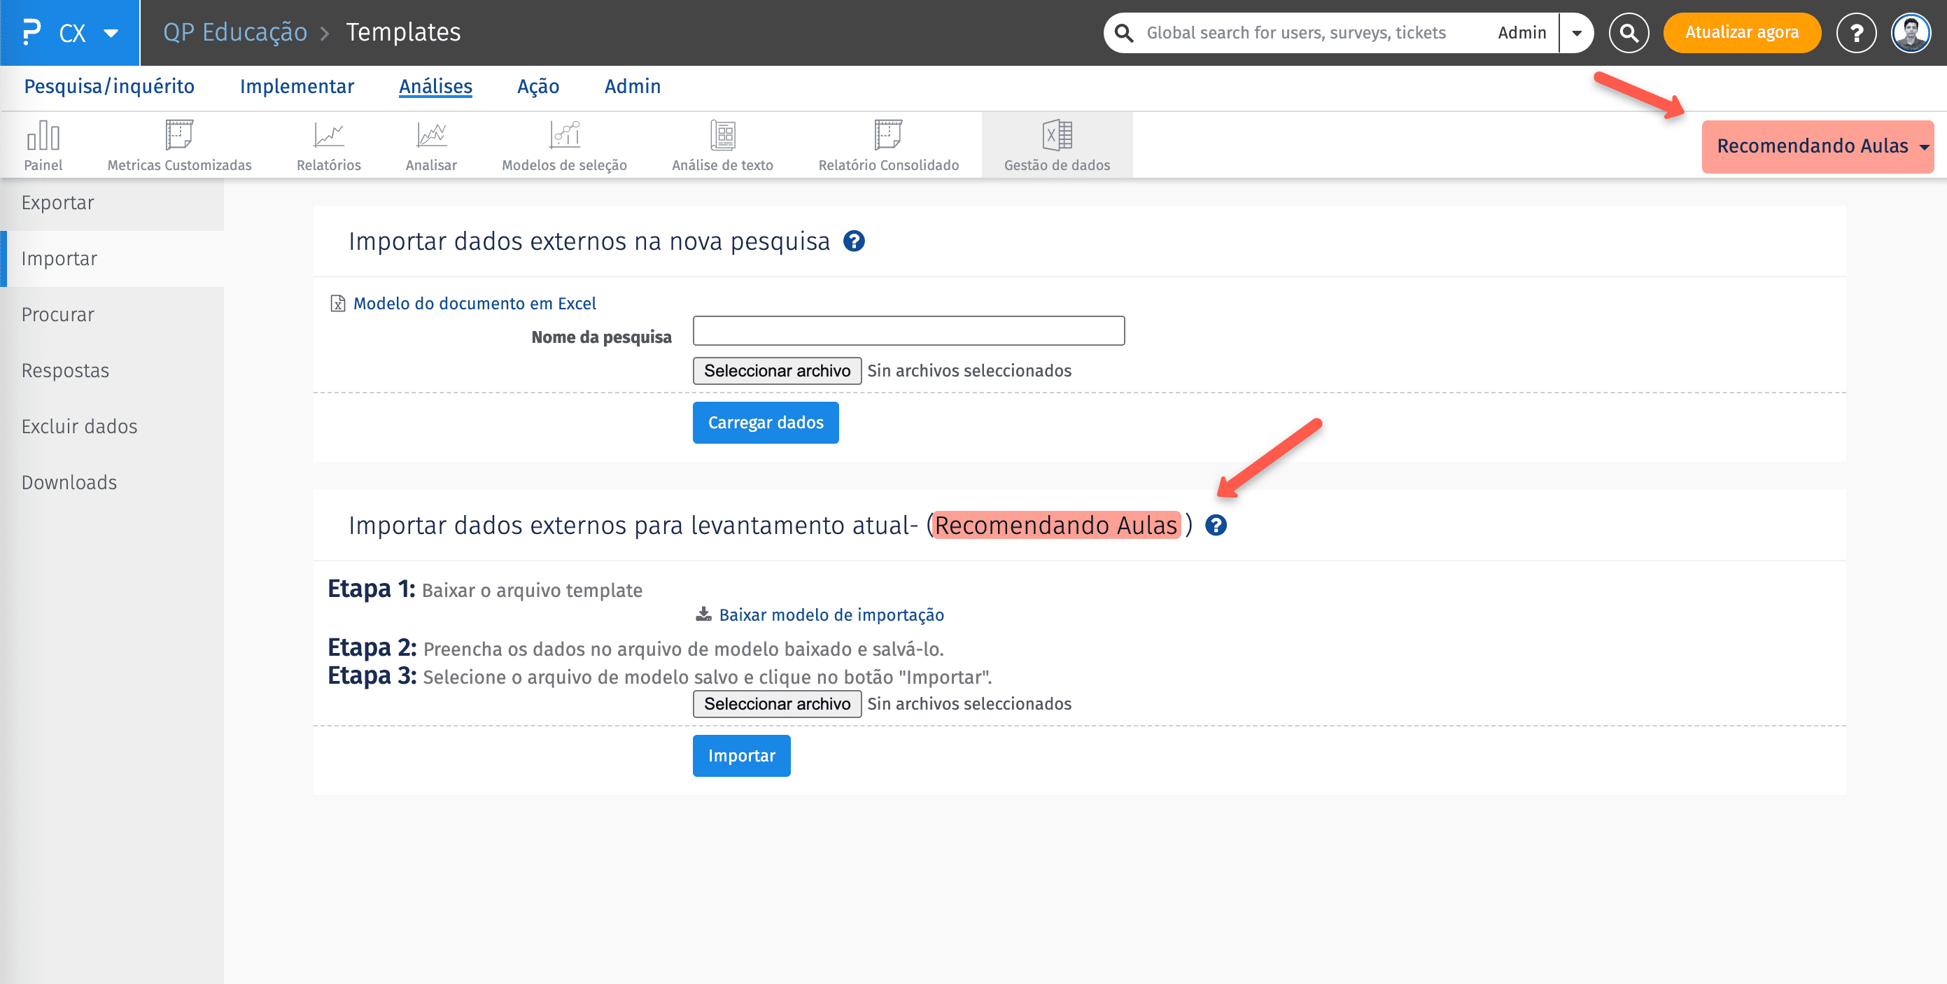Screen dimensions: 1947x984
Task: Click the Carregar dados button
Action: [765, 423]
